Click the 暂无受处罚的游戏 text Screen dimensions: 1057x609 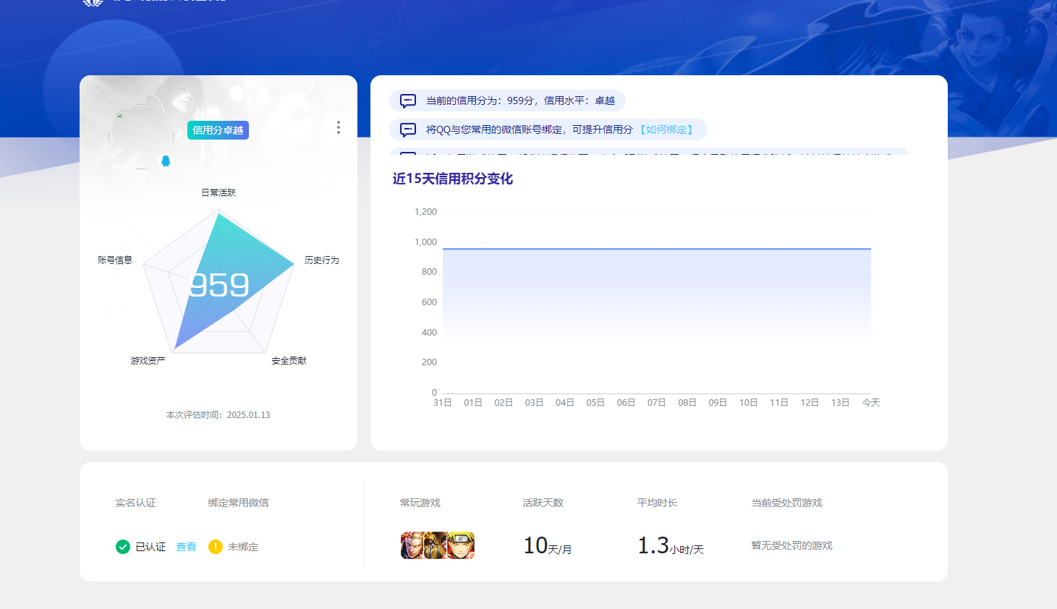tap(792, 545)
